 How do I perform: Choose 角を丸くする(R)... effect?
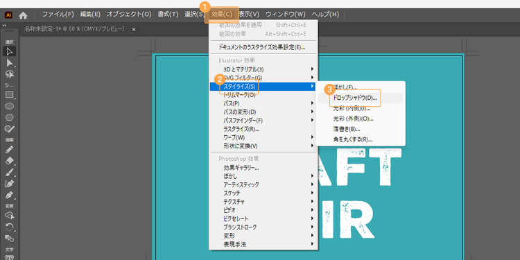tap(361, 139)
